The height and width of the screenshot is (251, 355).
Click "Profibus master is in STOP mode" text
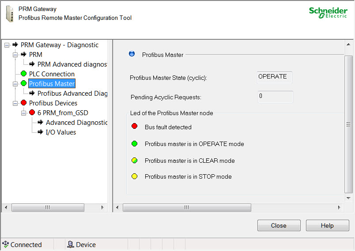click(x=188, y=176)
